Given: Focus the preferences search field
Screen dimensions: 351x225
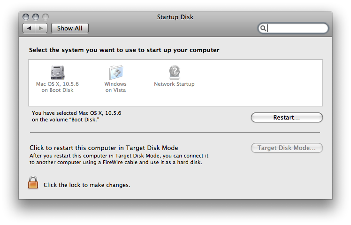Looking at the screenshot, I should [293, 28].
